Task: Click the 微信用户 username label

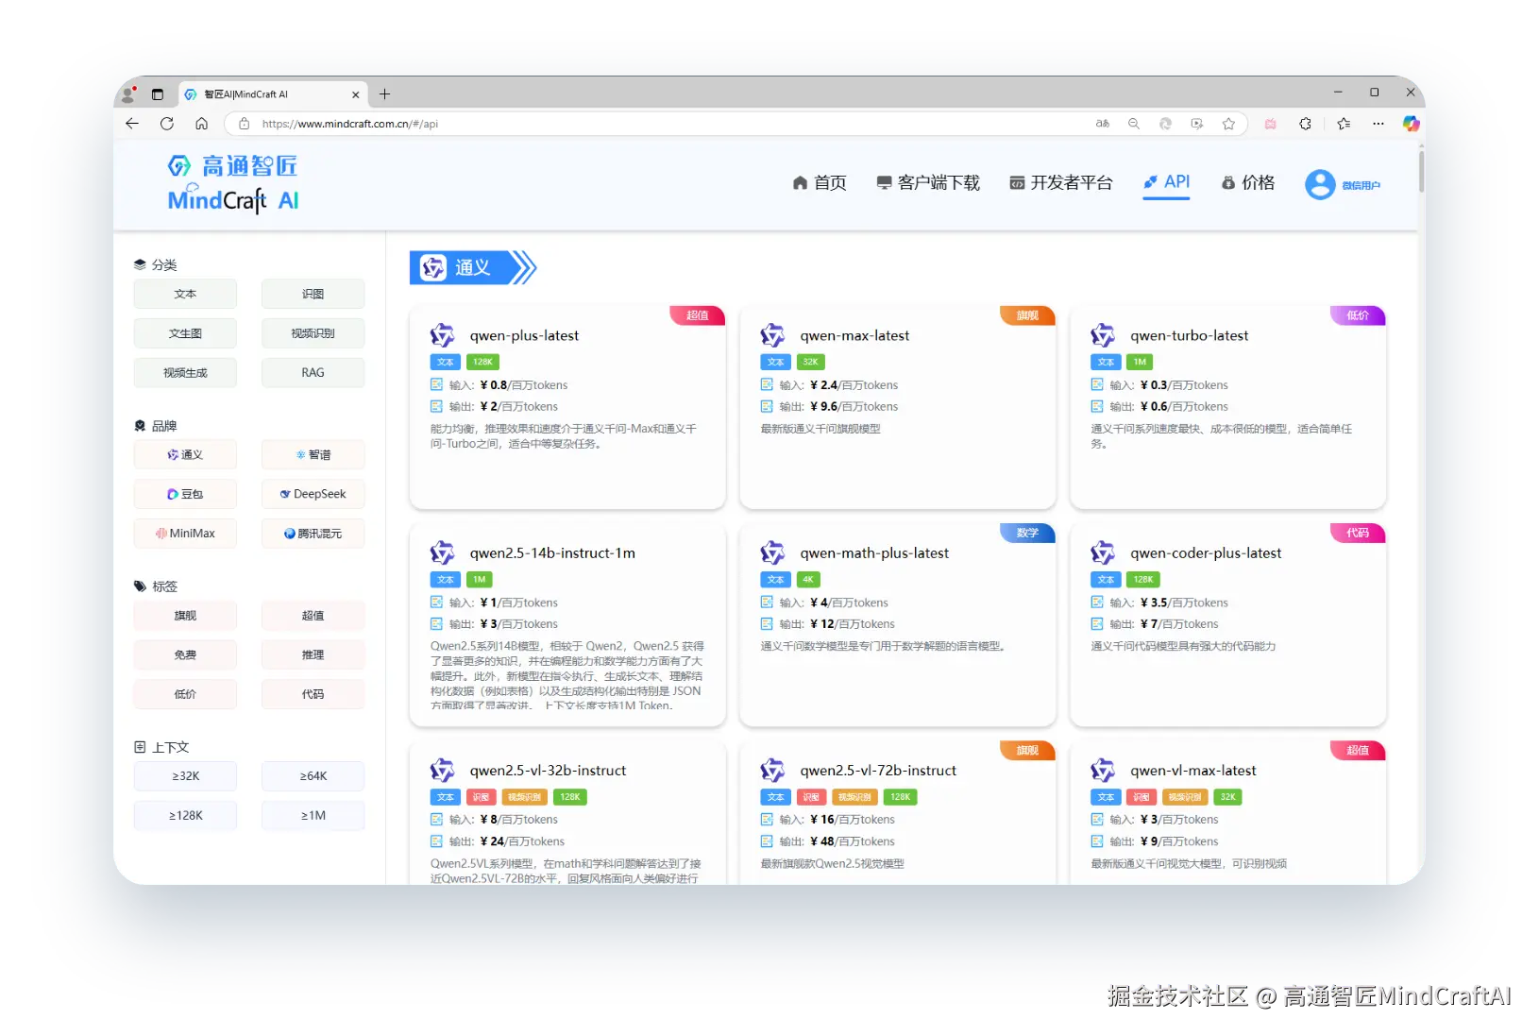Action: (1361, 185)
